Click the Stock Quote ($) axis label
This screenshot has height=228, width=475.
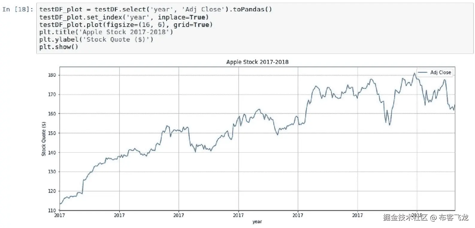coord(44,139)
